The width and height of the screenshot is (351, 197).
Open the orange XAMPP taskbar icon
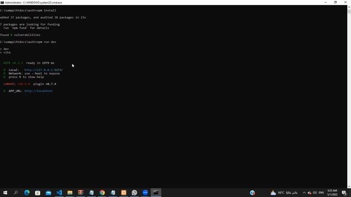click(123, 193)
